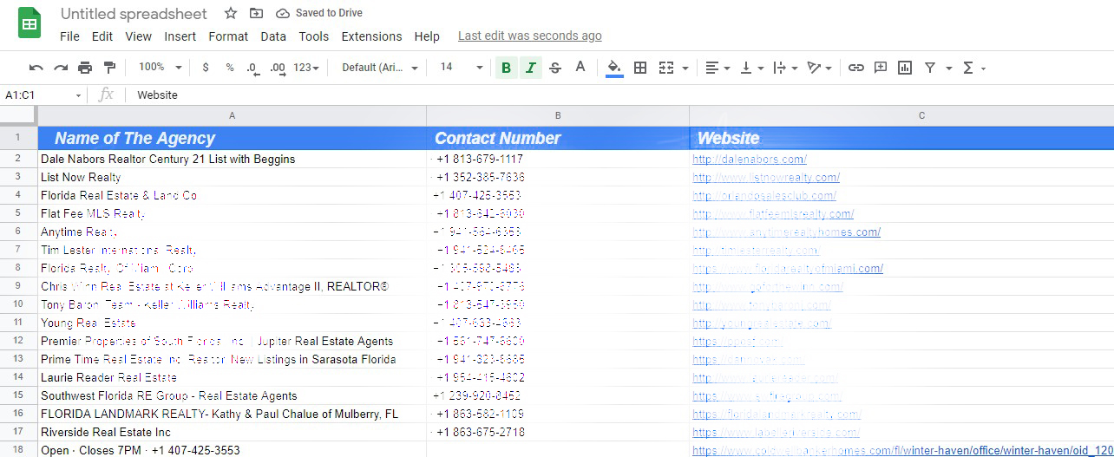Viewport: 1114px width, 457px height.
Task: Click the Last edit was seconds ago link
Action: pos(529,36)
